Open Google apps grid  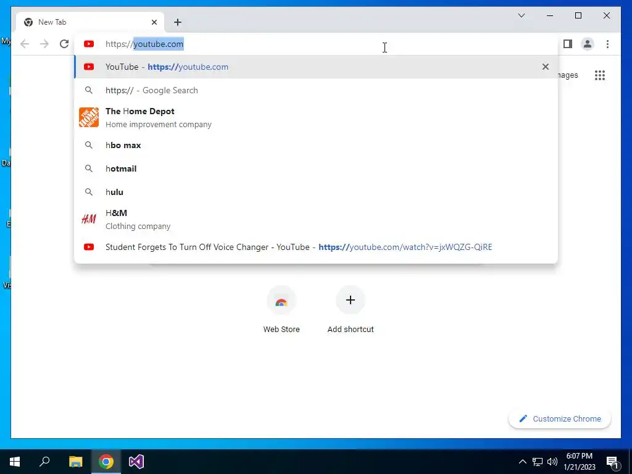point(600,75)
